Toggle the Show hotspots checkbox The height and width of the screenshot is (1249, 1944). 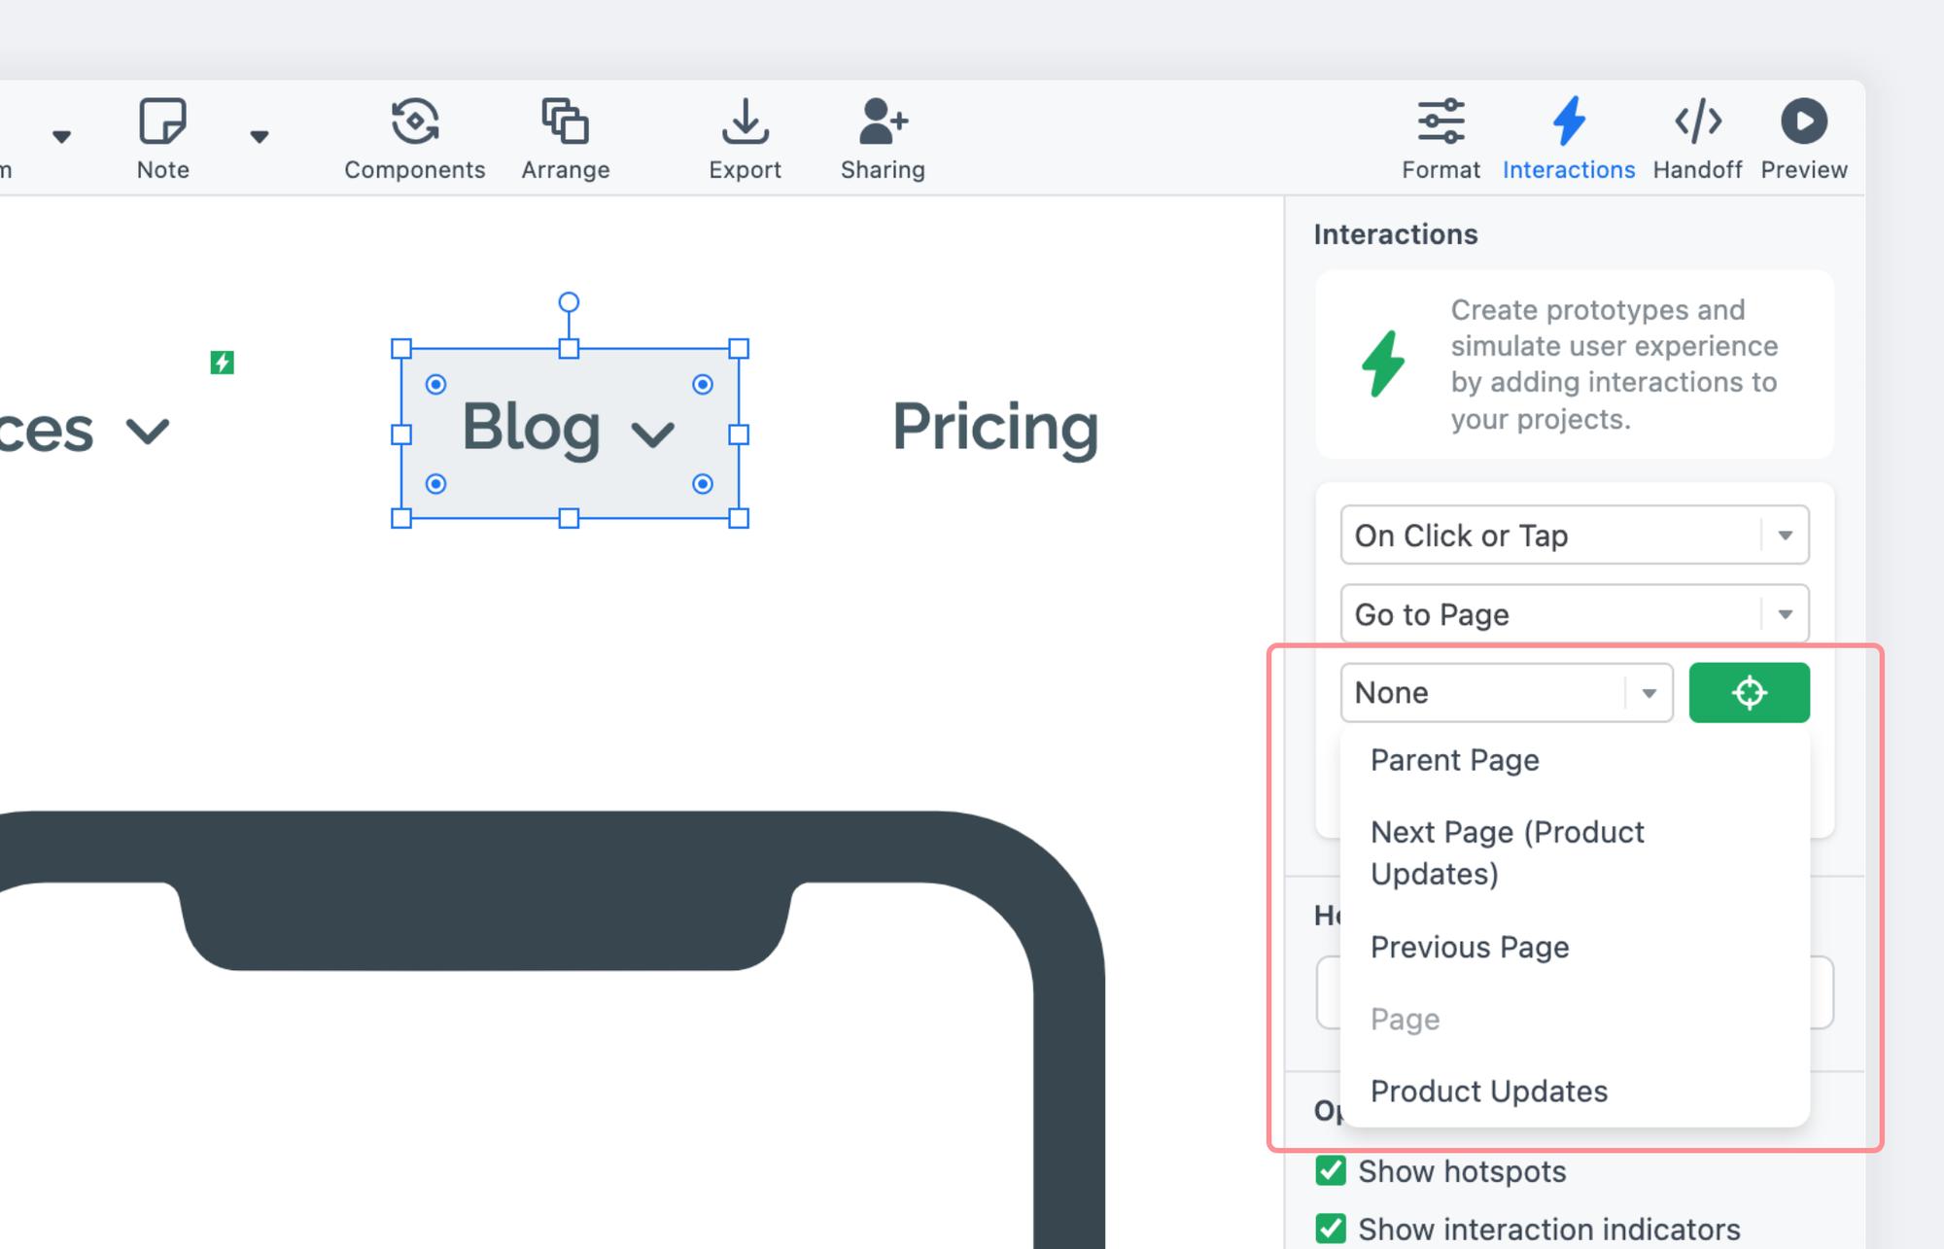(x=1331, y=1170)
